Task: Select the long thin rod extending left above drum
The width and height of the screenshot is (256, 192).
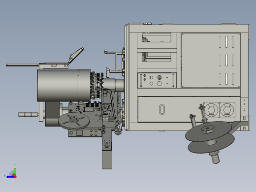Action: click(22, 65)
